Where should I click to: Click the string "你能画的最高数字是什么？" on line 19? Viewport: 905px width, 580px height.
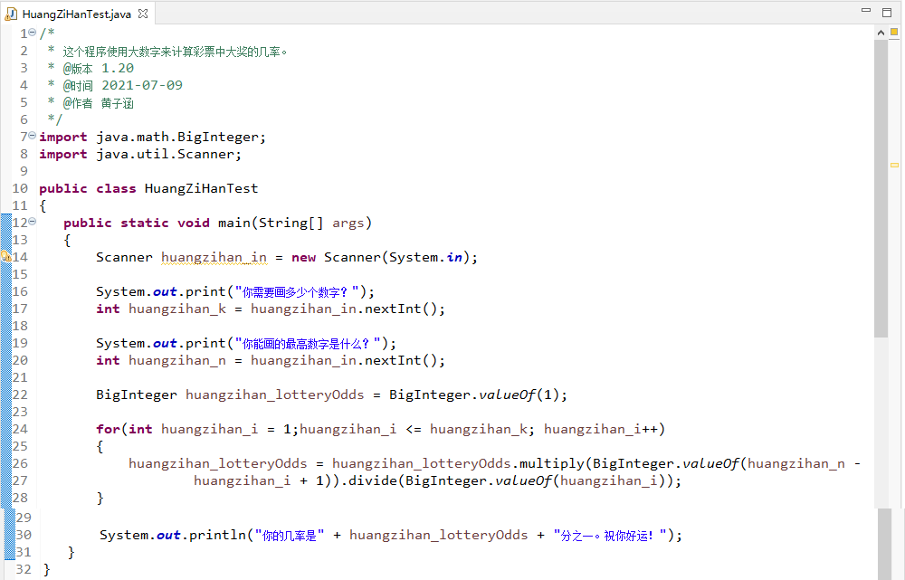point(309,343)
